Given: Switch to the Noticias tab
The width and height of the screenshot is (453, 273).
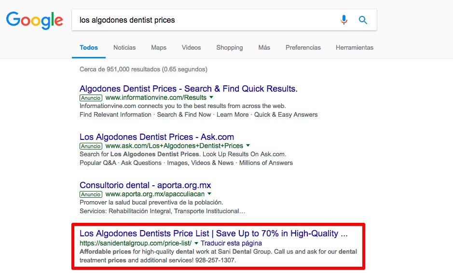Looking at the screenshot, I should pyautogui.click(x=124, y=48).
